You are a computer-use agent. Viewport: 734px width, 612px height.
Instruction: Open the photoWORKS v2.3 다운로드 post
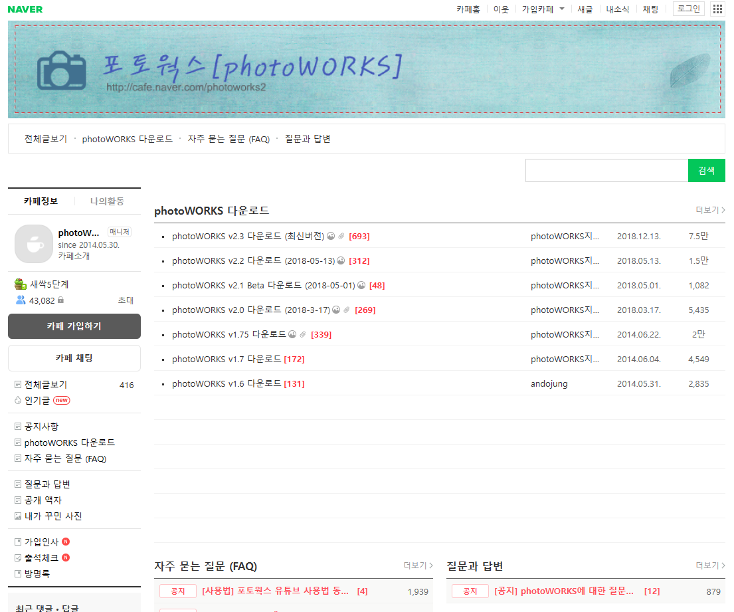246,236
